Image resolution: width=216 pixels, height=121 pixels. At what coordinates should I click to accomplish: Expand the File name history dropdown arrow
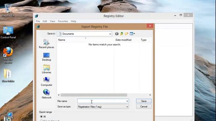point(127,101)
